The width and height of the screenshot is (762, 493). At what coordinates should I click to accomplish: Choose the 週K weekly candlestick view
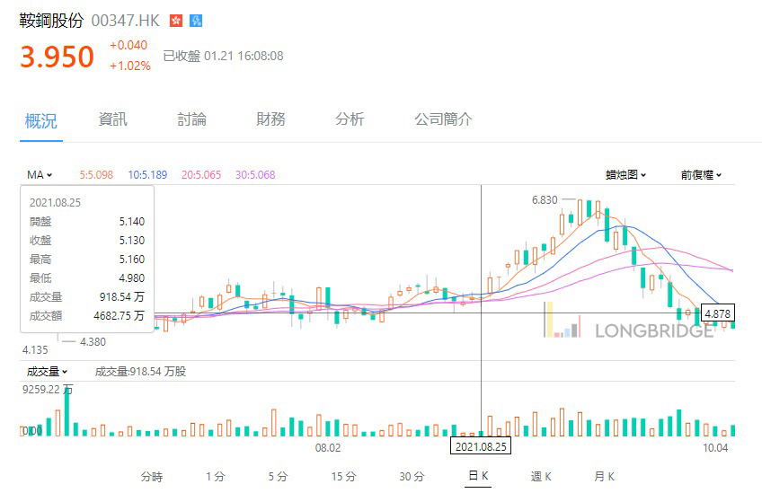click(x=541, y=476)
